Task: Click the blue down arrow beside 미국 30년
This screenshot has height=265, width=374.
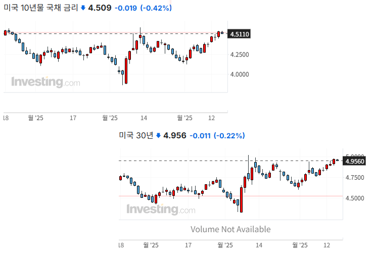Action: [x=158, y=136]
